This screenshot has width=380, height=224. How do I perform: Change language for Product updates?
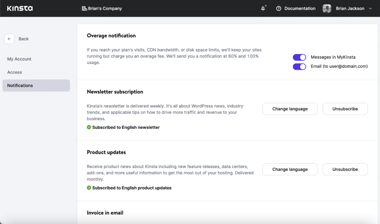(290, 169)
